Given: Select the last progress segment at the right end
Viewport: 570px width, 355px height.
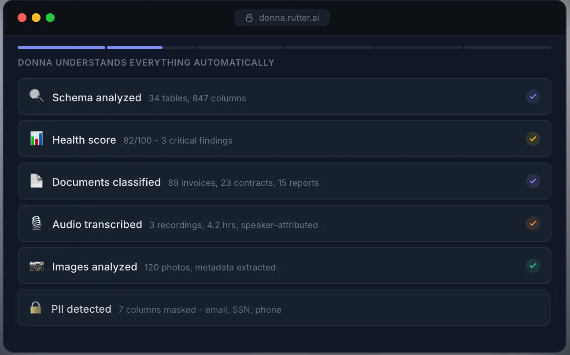Looking at the screenshot, I should [508, 48].
